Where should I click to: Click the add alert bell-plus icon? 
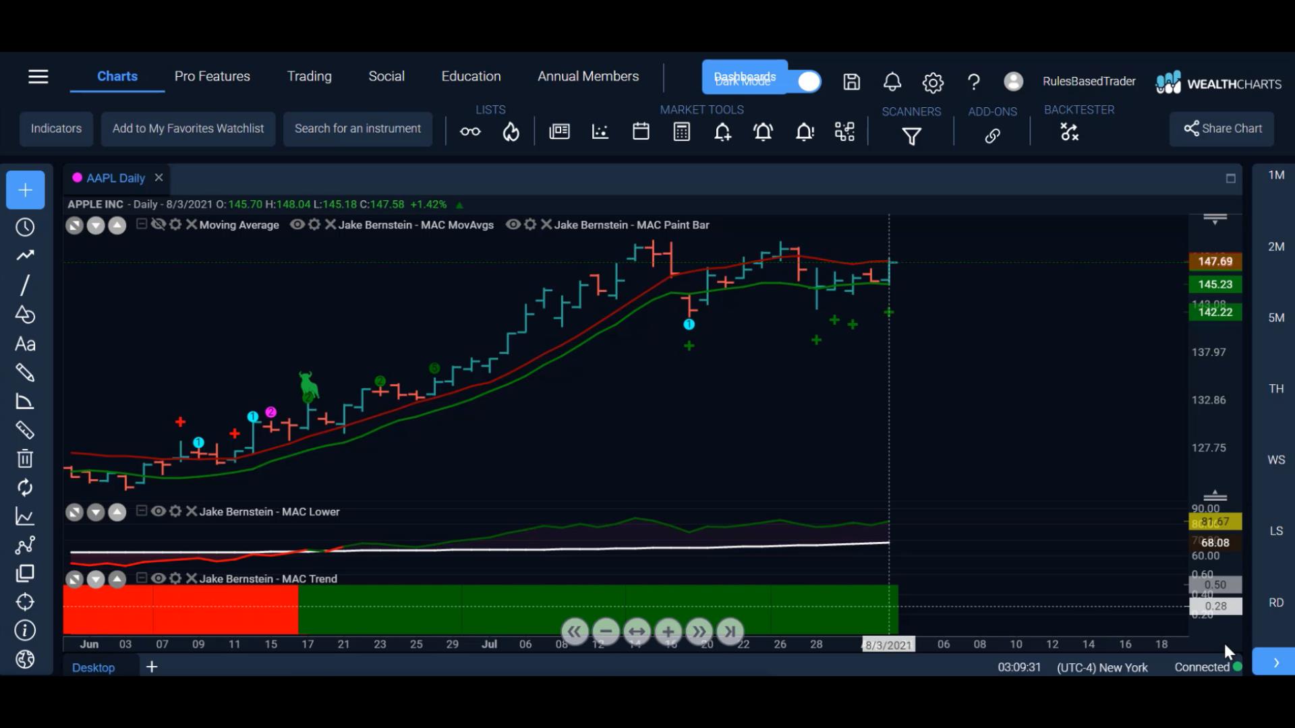[x=723, y=131]
